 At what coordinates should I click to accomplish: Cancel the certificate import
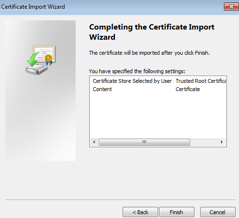tap(218, 212)
